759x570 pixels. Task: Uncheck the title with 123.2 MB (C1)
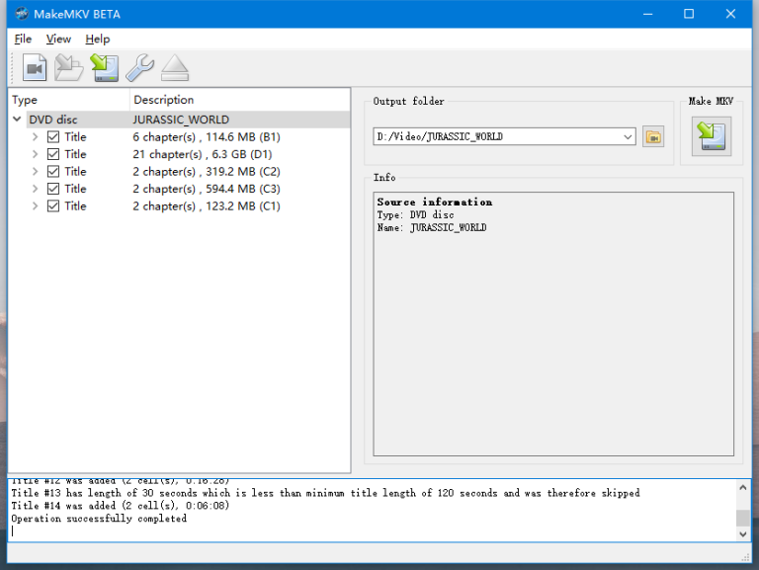(53, 206)
